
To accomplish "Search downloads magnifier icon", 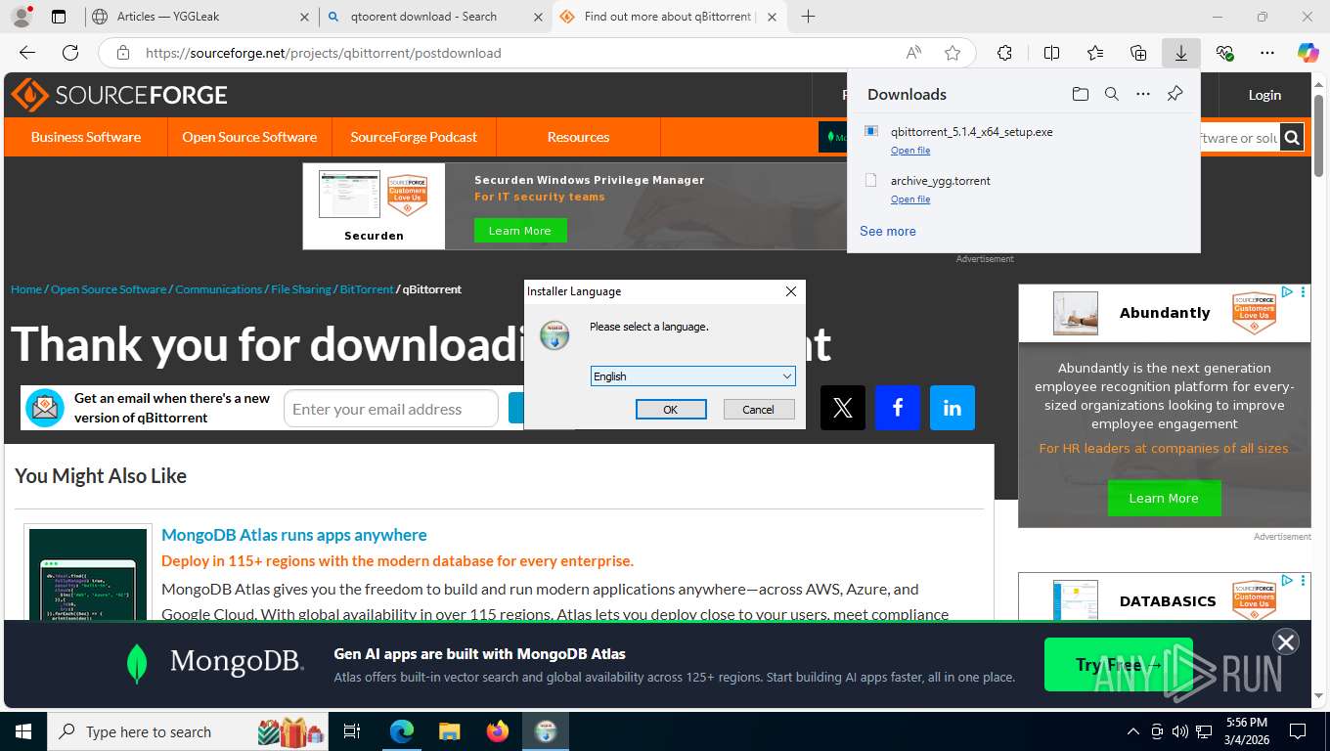I will click(1112, 94).
